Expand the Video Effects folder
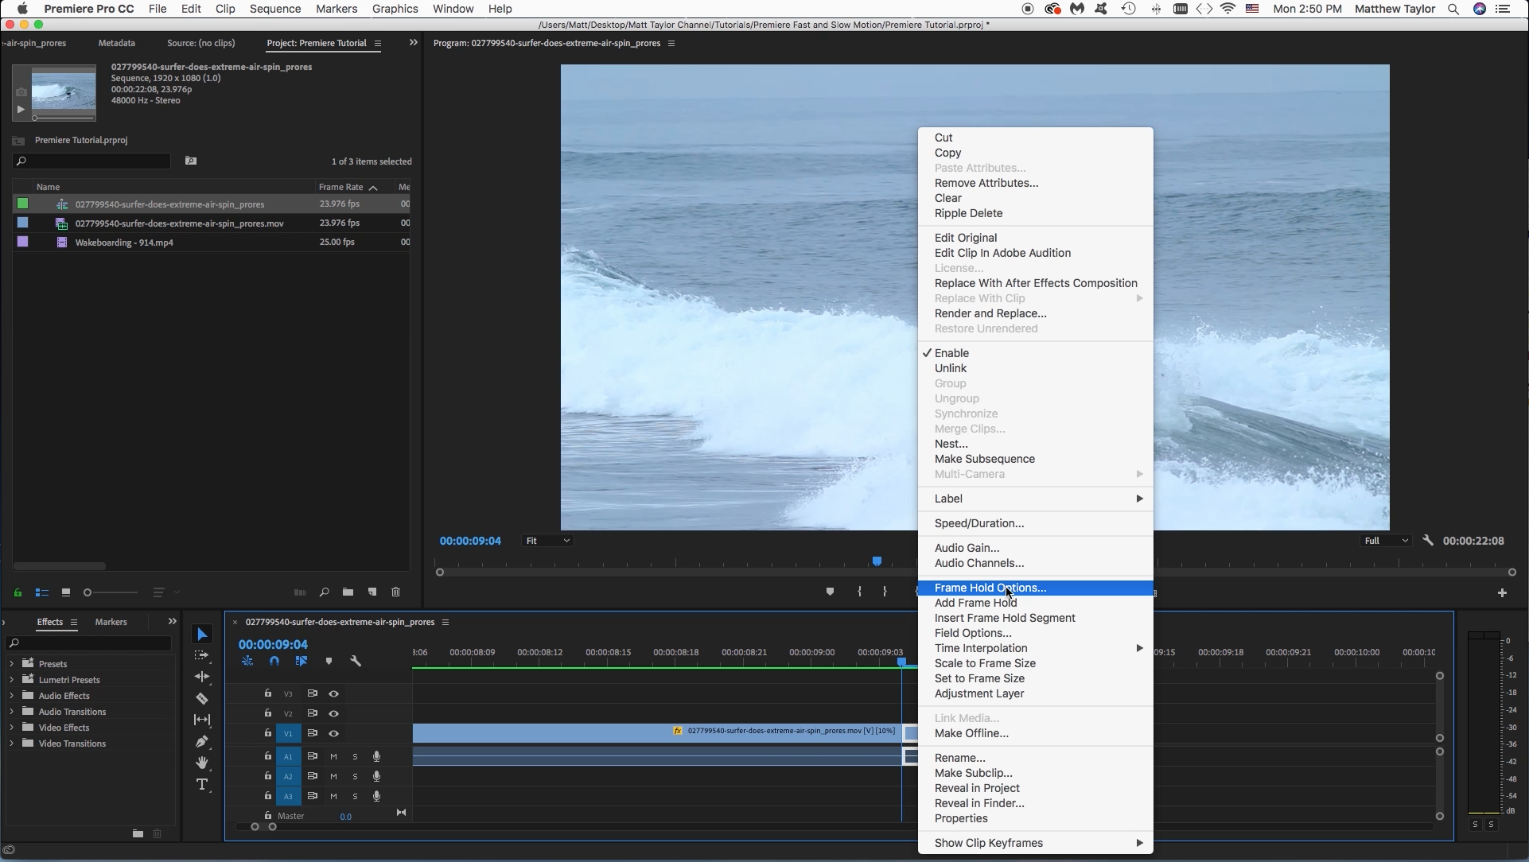 [x=11, y=728]
